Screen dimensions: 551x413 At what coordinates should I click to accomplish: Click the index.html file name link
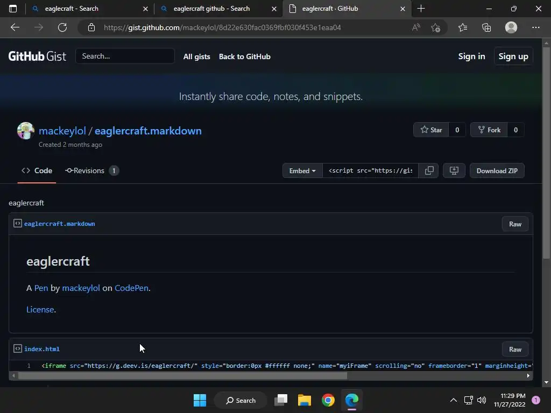[42, 349]
